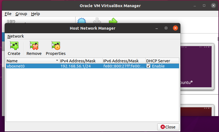Maximize the Oracle VM VirtualBox Manager window
Image resolution: width=219 pixels, height=132 pixels.
point(204,5)
